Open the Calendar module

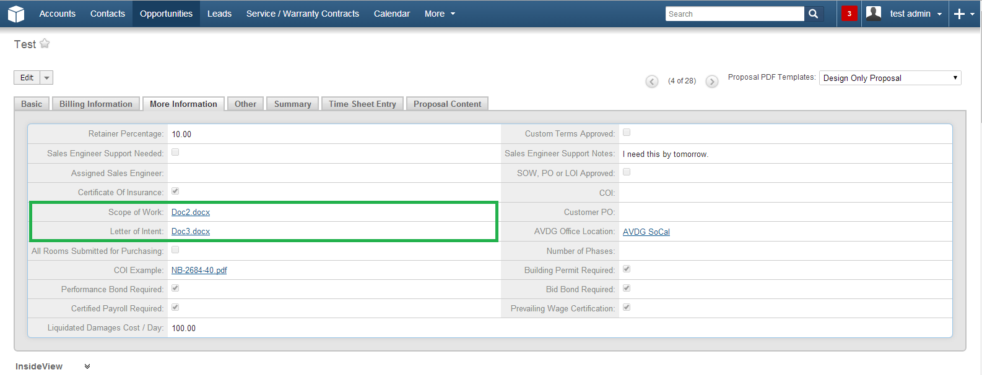tap(392, 14)
